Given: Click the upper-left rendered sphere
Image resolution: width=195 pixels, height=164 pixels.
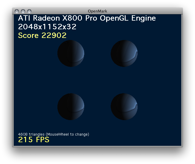Looking at the screenshot, I should coord(71,53).
